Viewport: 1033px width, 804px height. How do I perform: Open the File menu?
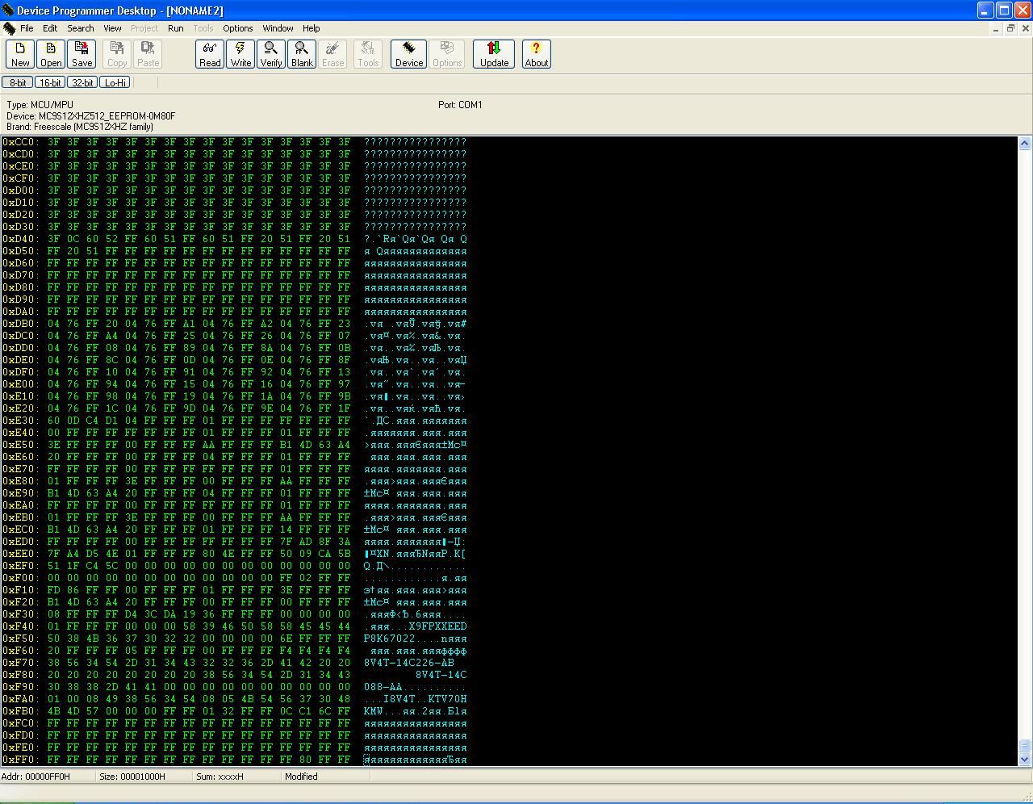[27, 28]
